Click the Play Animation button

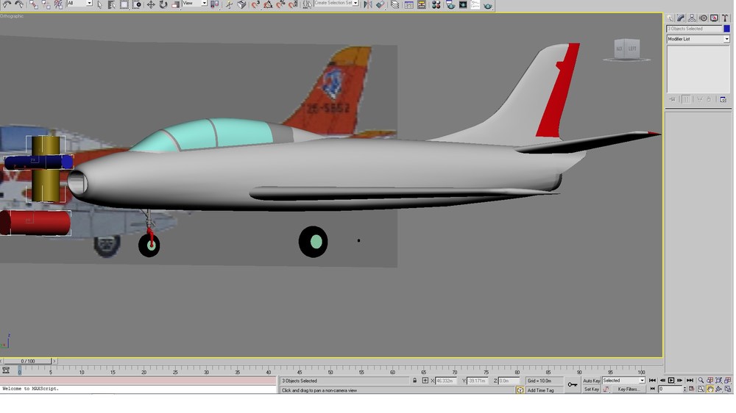670,380
